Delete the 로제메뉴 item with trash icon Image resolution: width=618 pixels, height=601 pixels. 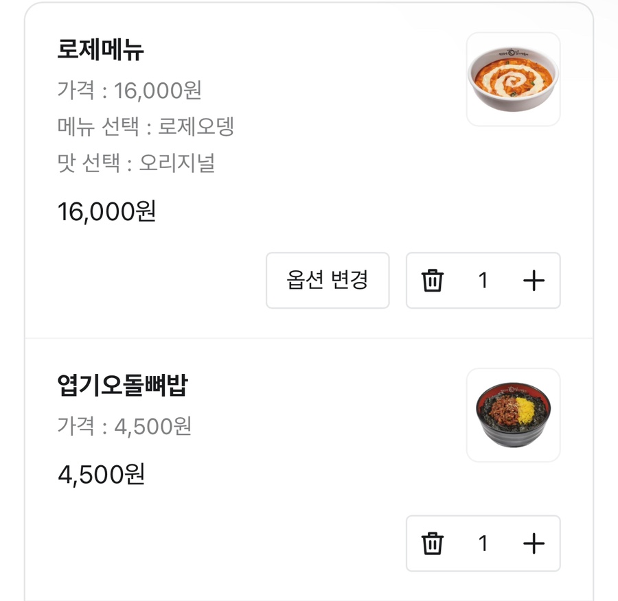point(433,281)
